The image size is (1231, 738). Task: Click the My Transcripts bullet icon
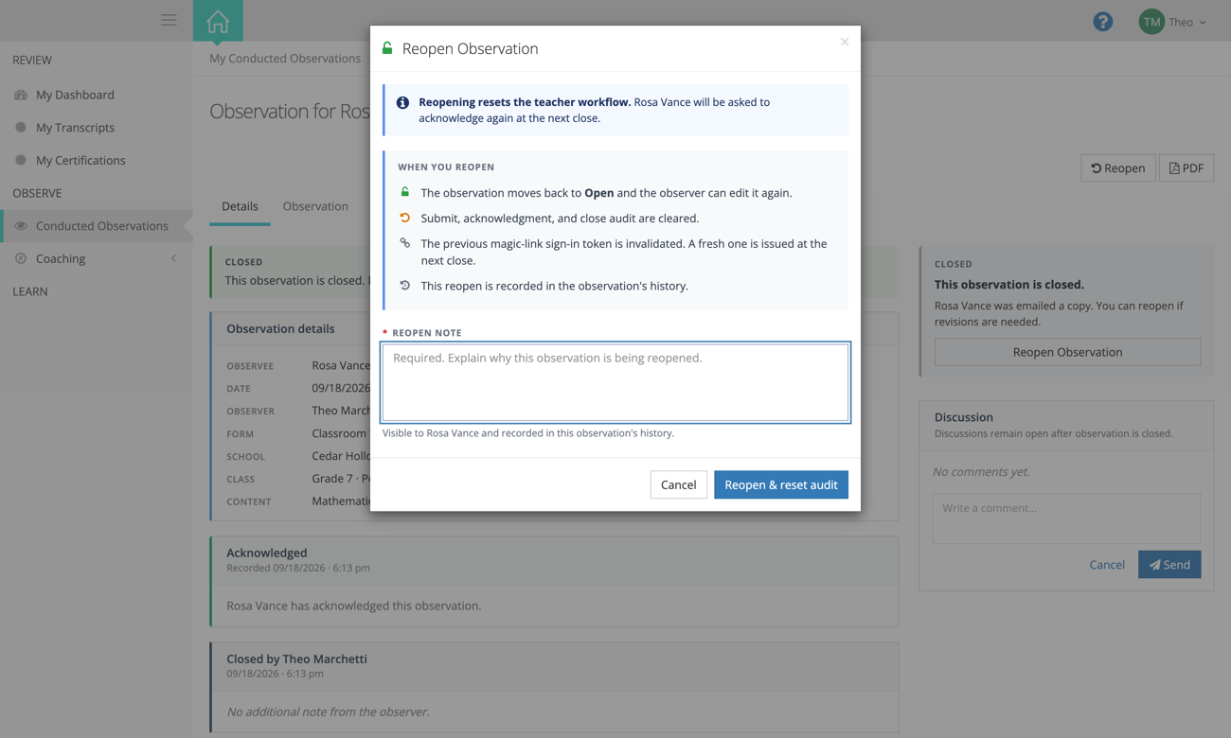(x=21, y=128)
